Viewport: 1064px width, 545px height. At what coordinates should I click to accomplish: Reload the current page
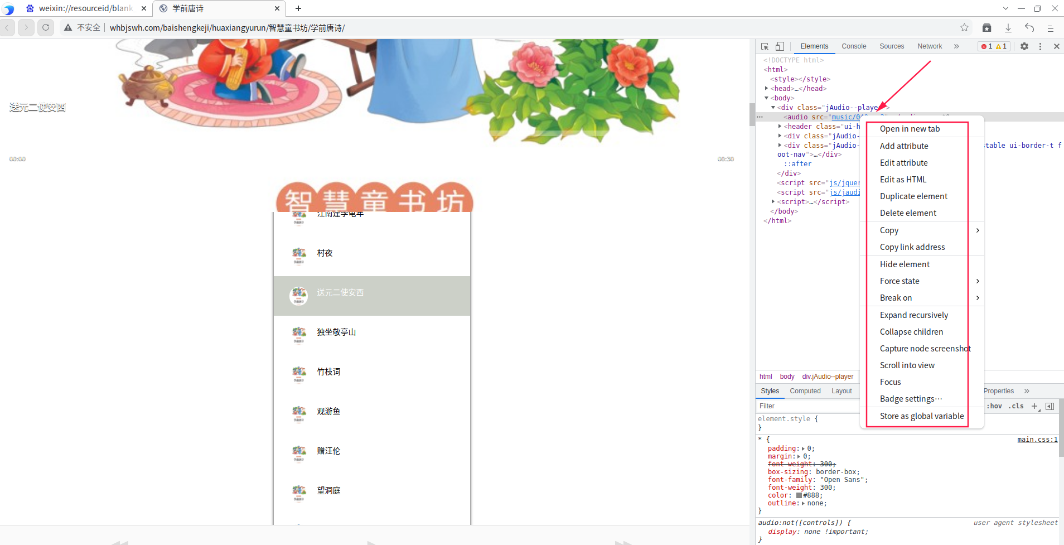(x=45, y=27)
